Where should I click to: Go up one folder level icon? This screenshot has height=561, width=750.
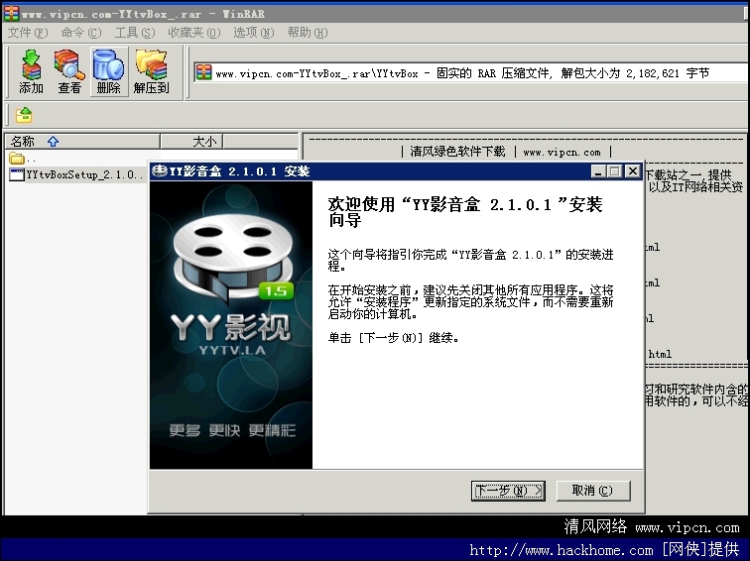[24, 115]
